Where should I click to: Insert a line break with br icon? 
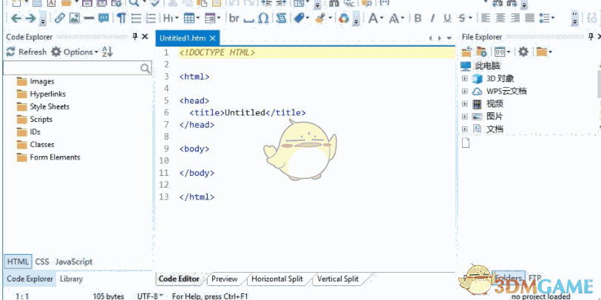pyautogui.click(x=234, y=18)
